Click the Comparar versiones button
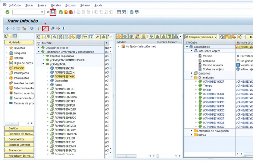The height and width of the screenshot is (163, 253). pyautogui.click(x=201, y=37)
